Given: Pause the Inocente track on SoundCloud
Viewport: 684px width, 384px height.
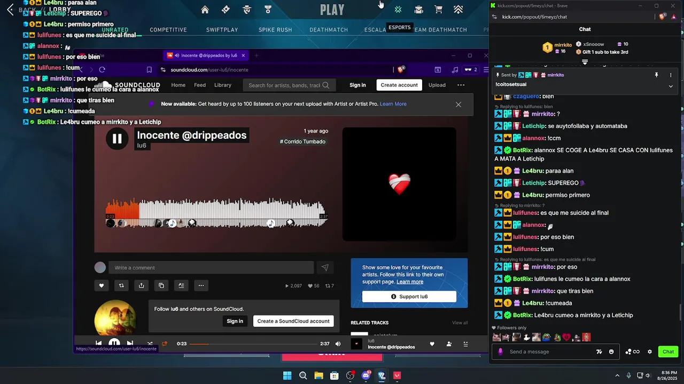Looking at the screenshot, I should (117, 139).
